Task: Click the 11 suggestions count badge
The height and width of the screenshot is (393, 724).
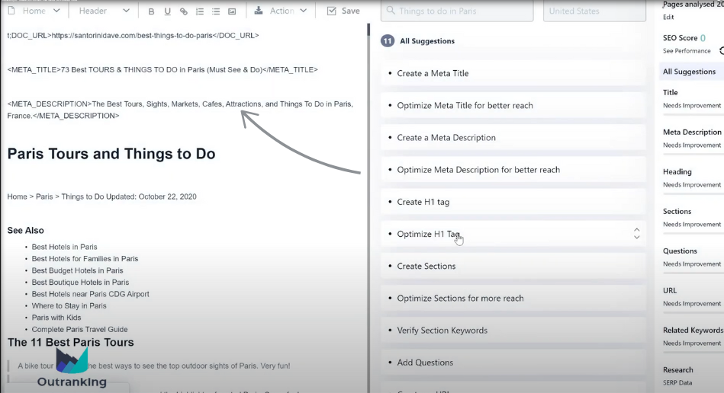Action: pyautogui.click(x=387, y=41)
